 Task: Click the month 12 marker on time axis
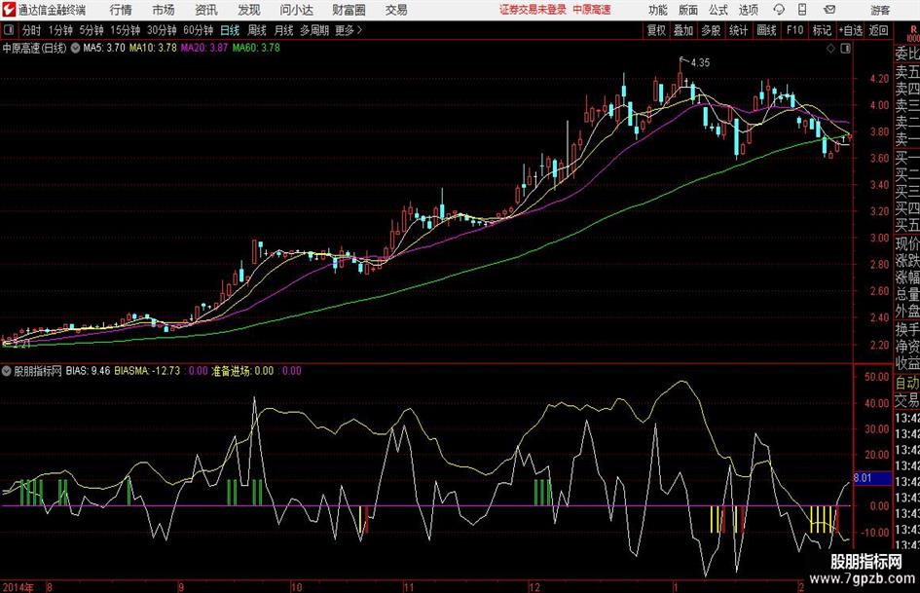pos(534,586)
